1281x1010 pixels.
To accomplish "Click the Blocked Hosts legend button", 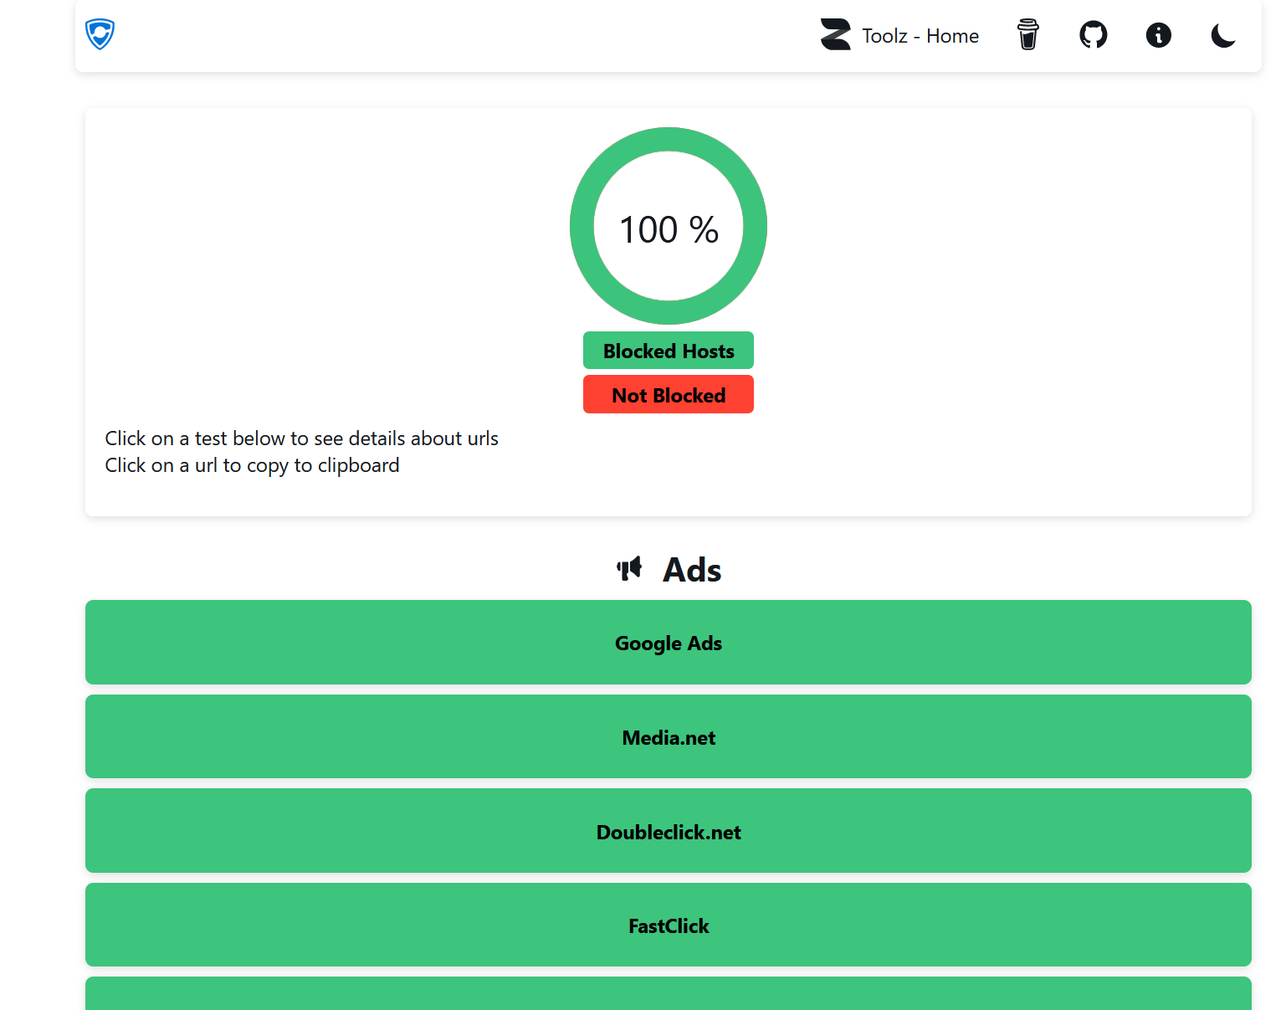I will [x=669, y=351].
